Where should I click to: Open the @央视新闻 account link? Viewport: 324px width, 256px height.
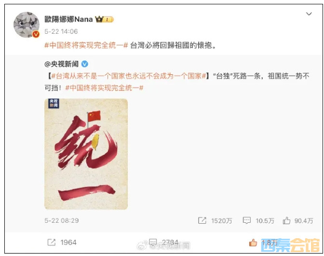pos(61,64)
